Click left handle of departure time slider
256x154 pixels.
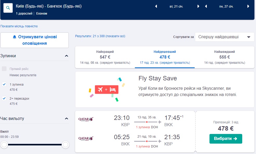(x=4, y=145)
